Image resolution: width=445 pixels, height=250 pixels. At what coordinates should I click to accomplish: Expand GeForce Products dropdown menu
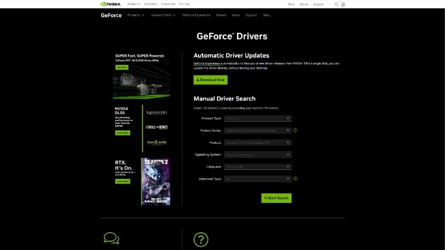pos(136,16)
